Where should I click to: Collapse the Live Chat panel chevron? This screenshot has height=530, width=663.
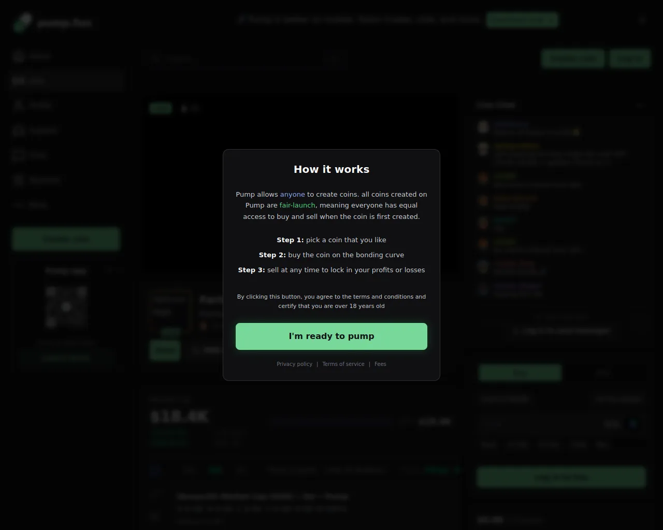[x=640, y=105]
